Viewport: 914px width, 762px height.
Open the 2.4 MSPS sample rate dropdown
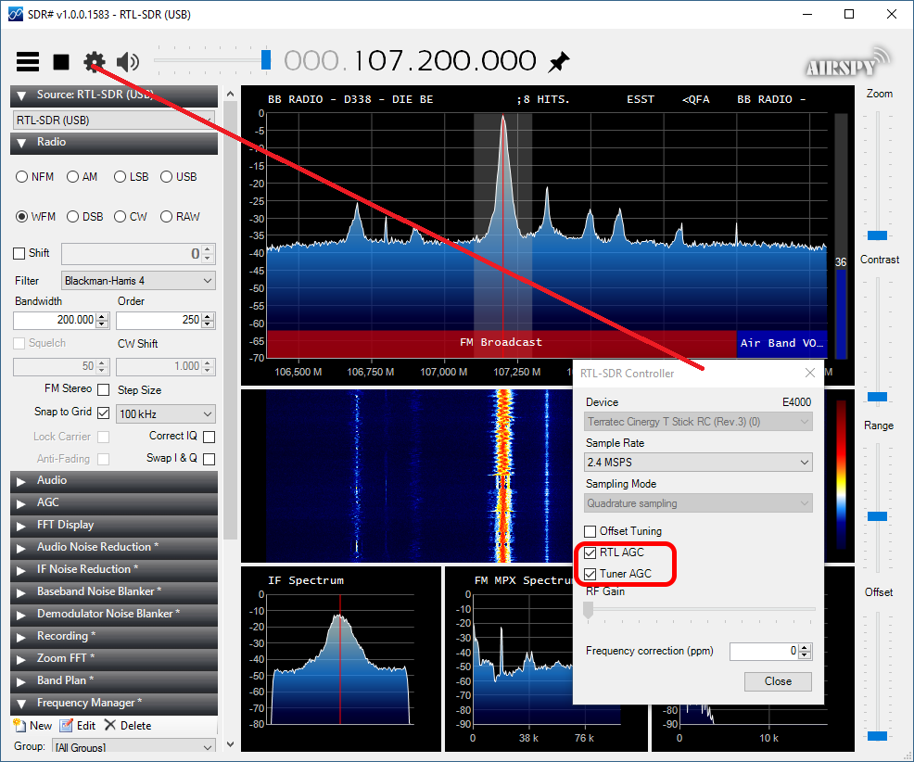[698, 463]
